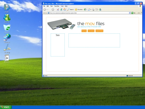The height and width of the screenshot is (109, 145).
Task: Click the Start button on taskbar
Action: (6, 107)
